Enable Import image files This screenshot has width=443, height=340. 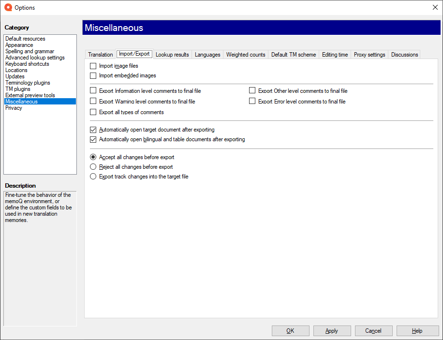click(92, 65)
